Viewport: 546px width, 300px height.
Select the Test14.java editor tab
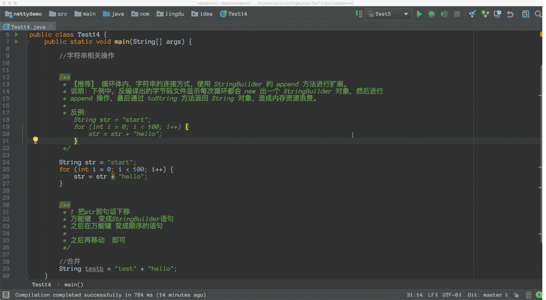(28, 27)
